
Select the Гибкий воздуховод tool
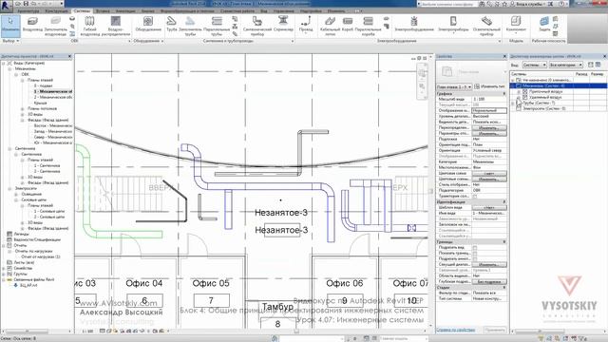[90, 26]
